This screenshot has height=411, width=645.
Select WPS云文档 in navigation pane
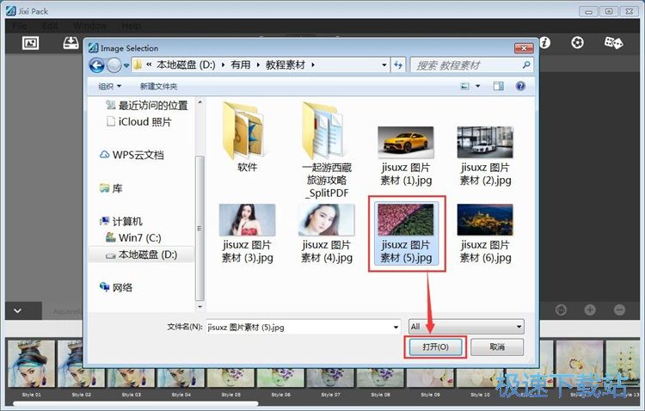click(132, 155)
